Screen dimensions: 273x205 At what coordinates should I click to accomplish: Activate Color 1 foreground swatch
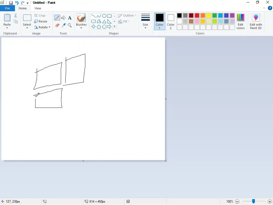(159, 21)
